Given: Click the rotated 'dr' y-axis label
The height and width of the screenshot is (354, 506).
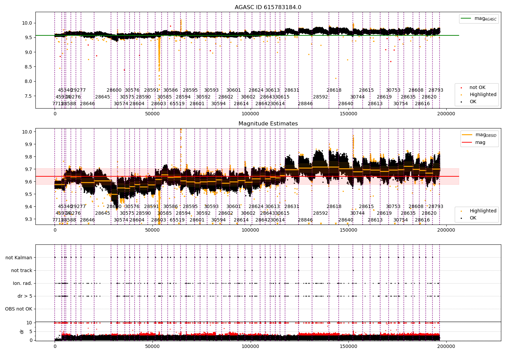Looking at the screenshot, I should tap(22, 331).
